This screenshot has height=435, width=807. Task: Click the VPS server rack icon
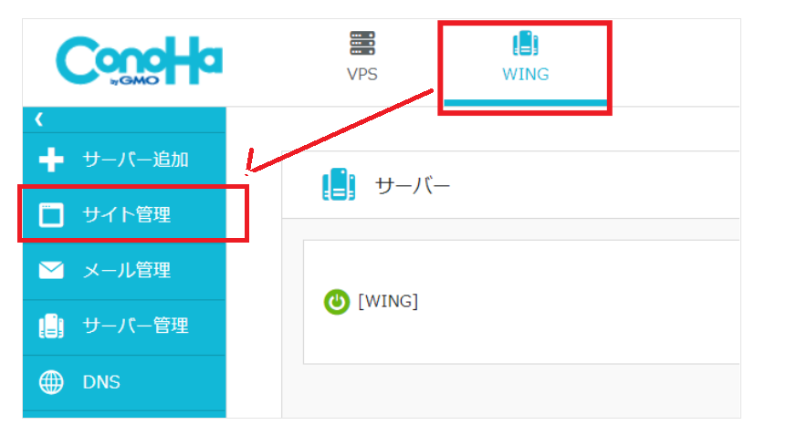[362, 43]
